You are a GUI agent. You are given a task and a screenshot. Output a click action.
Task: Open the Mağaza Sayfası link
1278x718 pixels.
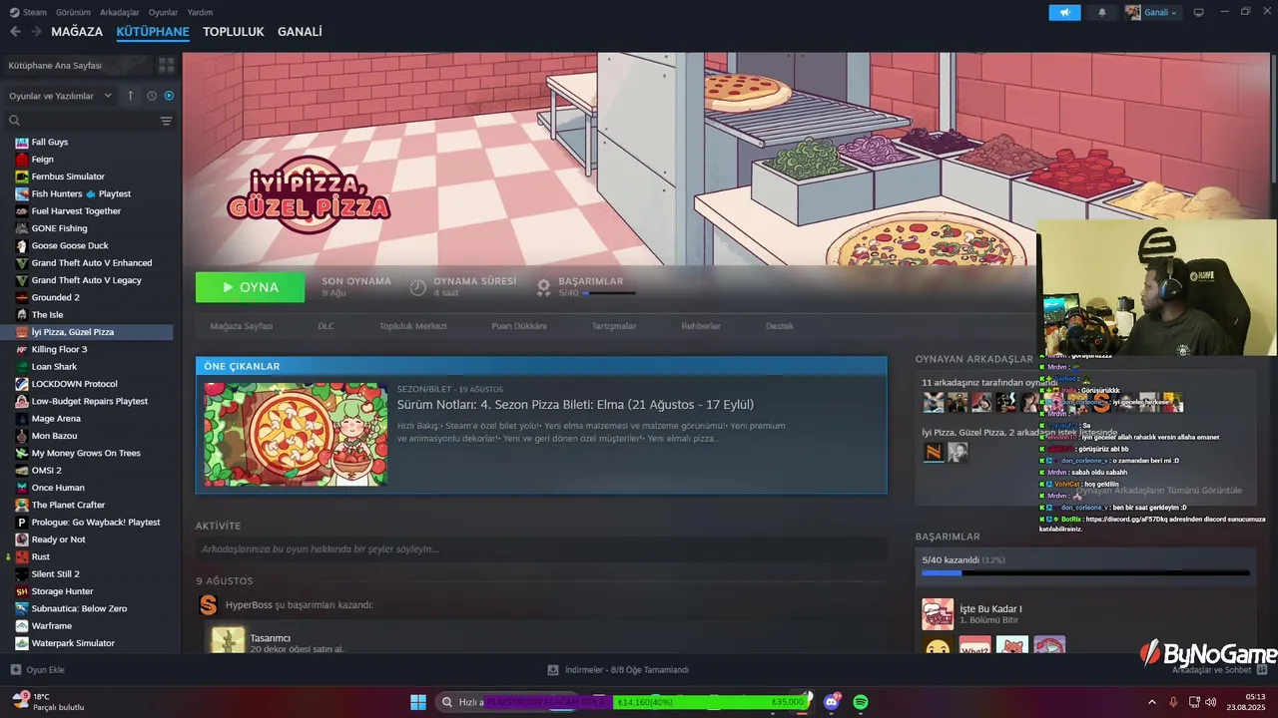[x=241, y=326]
